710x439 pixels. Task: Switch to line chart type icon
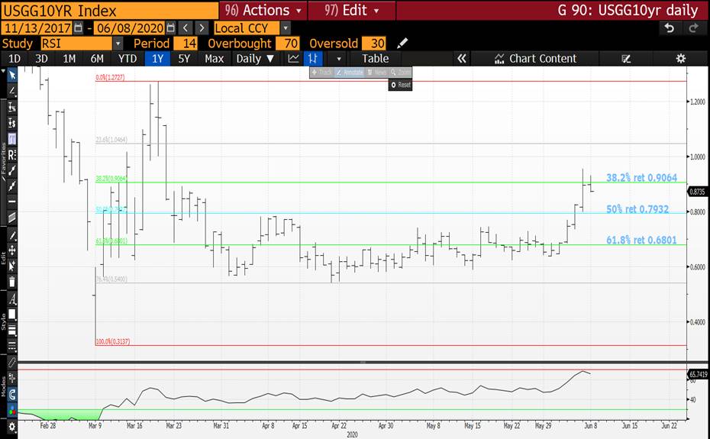[x=293, y=59]
